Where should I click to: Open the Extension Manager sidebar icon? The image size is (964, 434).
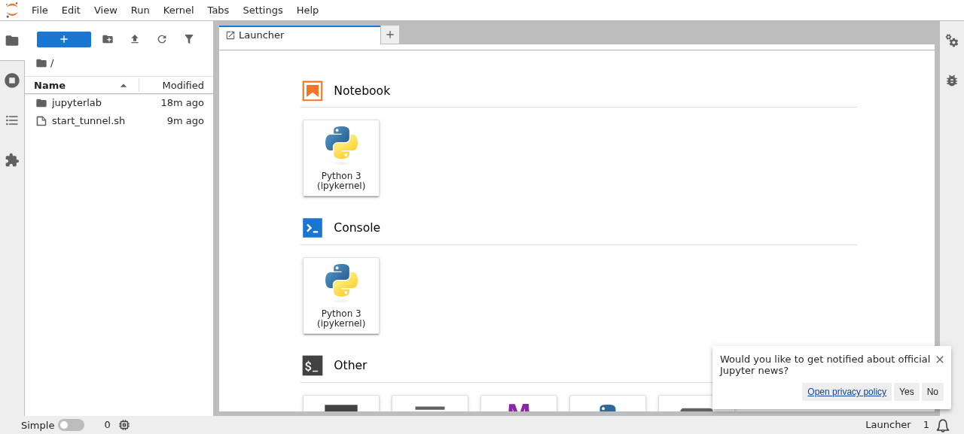[x=12, y=160]
